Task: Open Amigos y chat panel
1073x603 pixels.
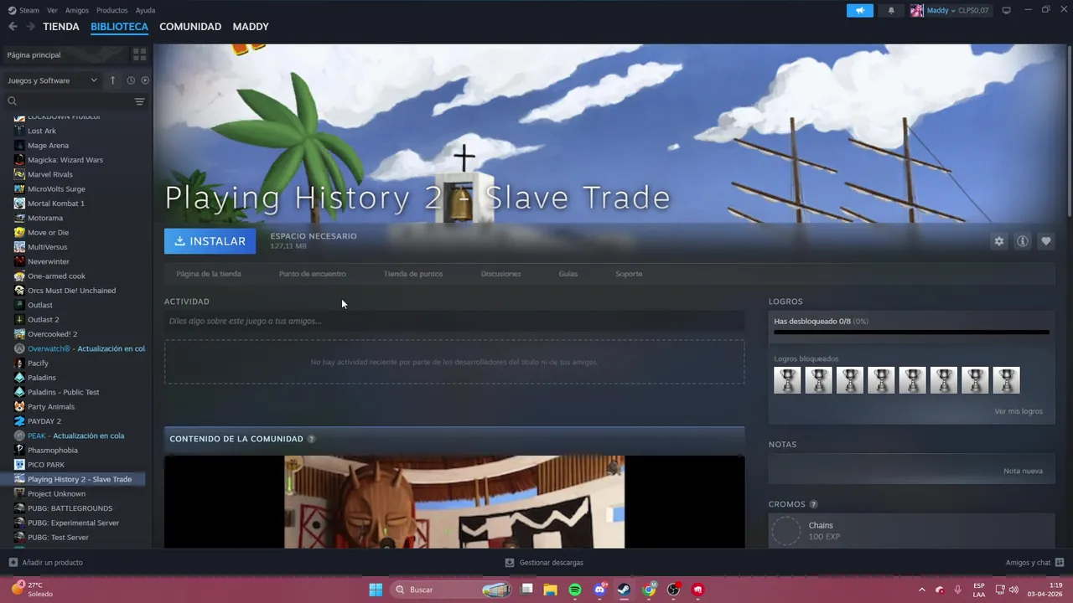Action: [1034, 563]
